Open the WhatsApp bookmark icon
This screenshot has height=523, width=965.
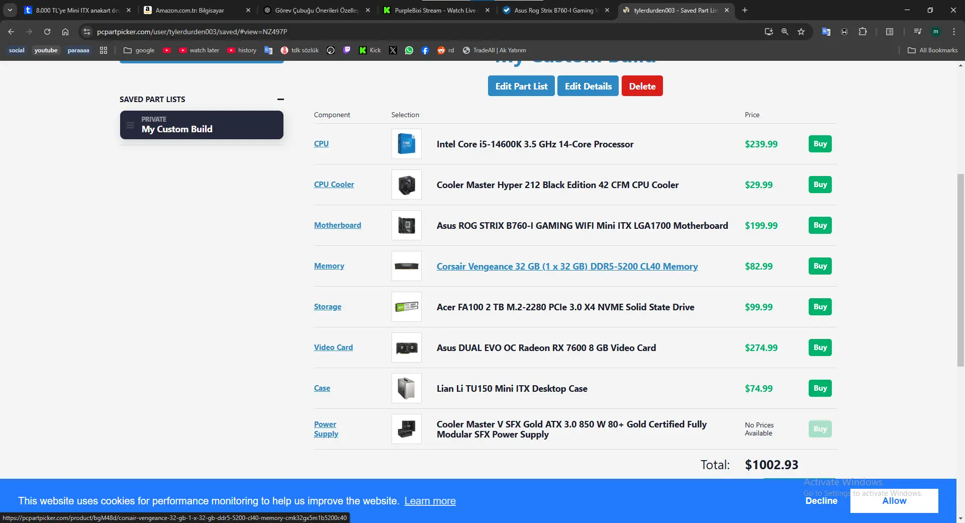pos(409,50)
